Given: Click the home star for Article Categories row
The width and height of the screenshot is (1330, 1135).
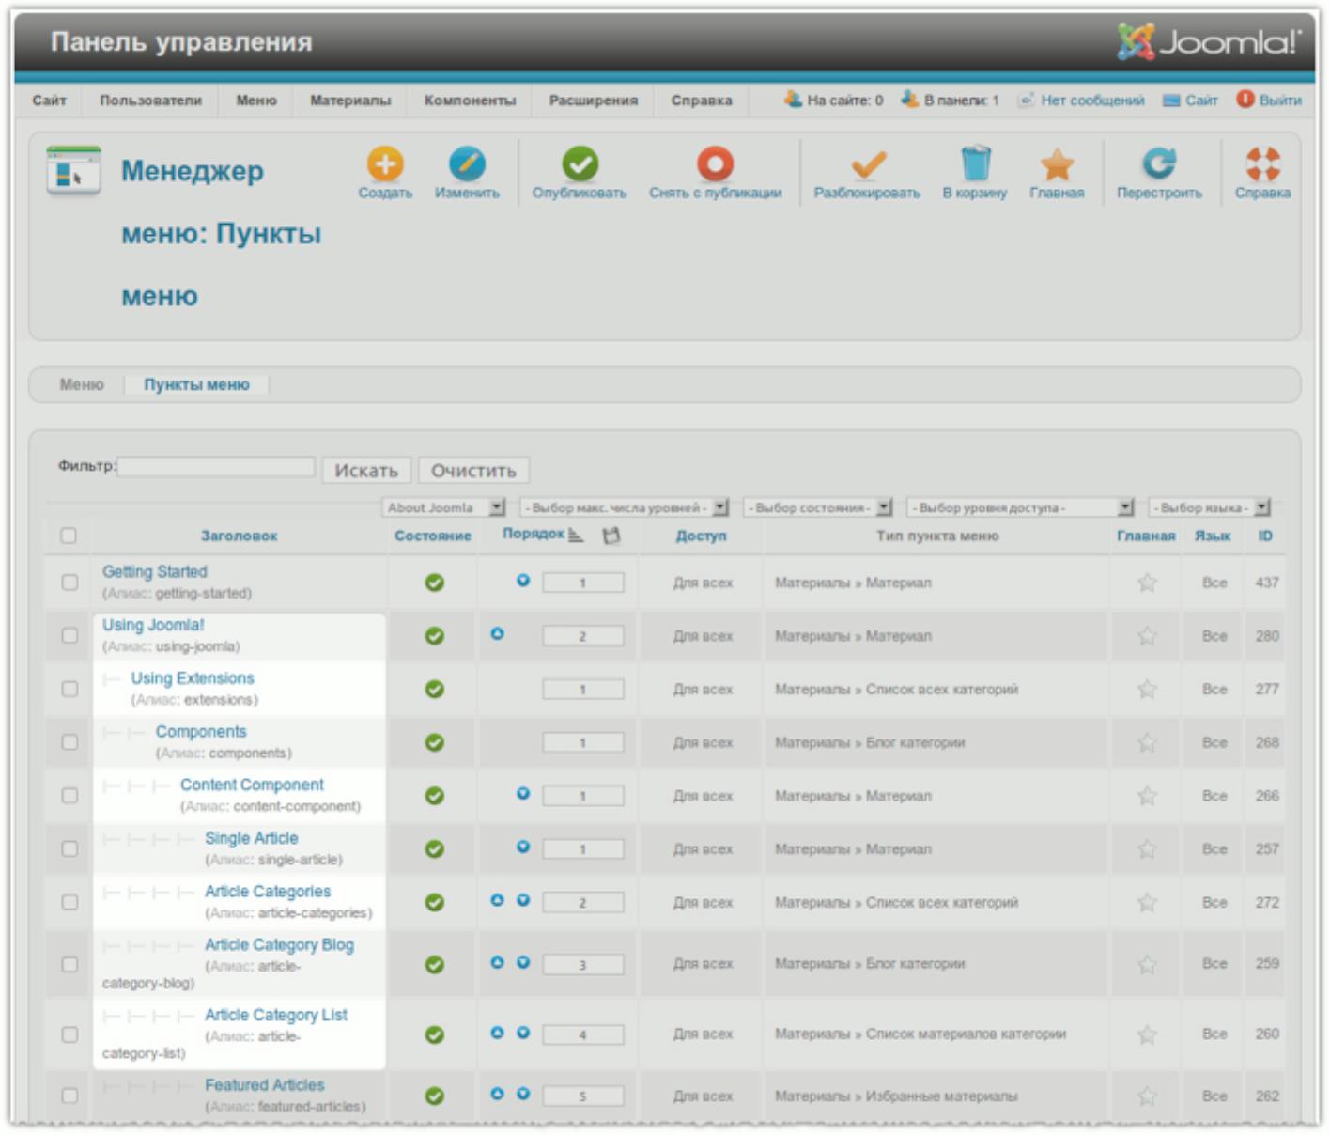Looking at the screenshot, I should pyautogui.click(x=1147, y=902).
